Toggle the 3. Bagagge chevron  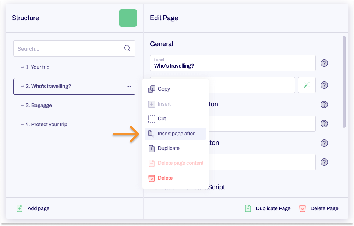22,106
